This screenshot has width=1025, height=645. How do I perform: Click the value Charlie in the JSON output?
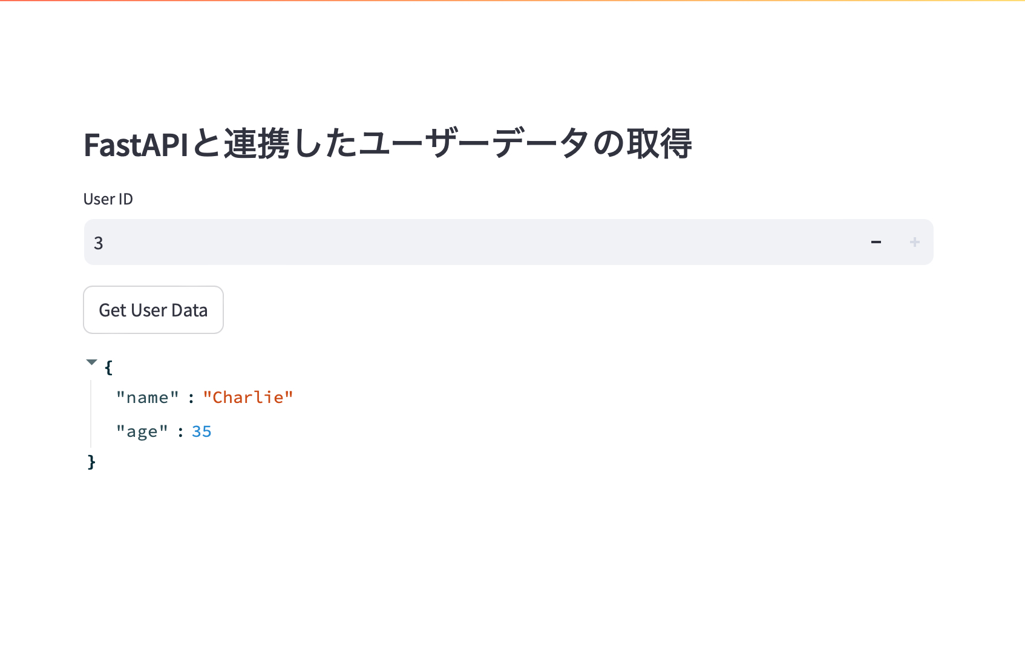(248, 397)
